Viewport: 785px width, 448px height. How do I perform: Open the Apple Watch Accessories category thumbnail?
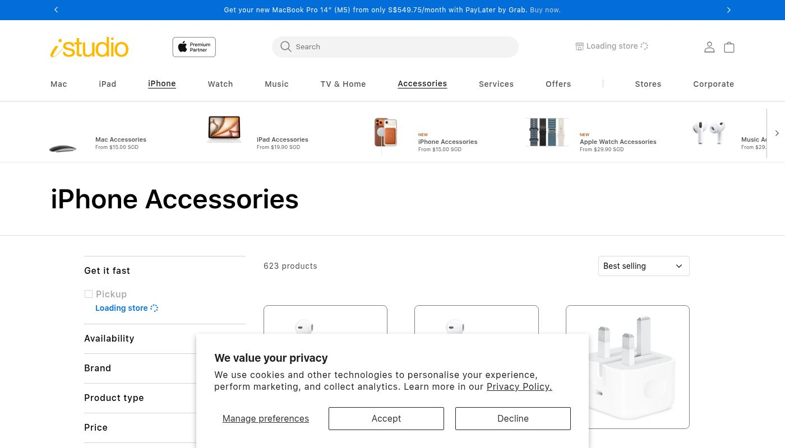548,133
